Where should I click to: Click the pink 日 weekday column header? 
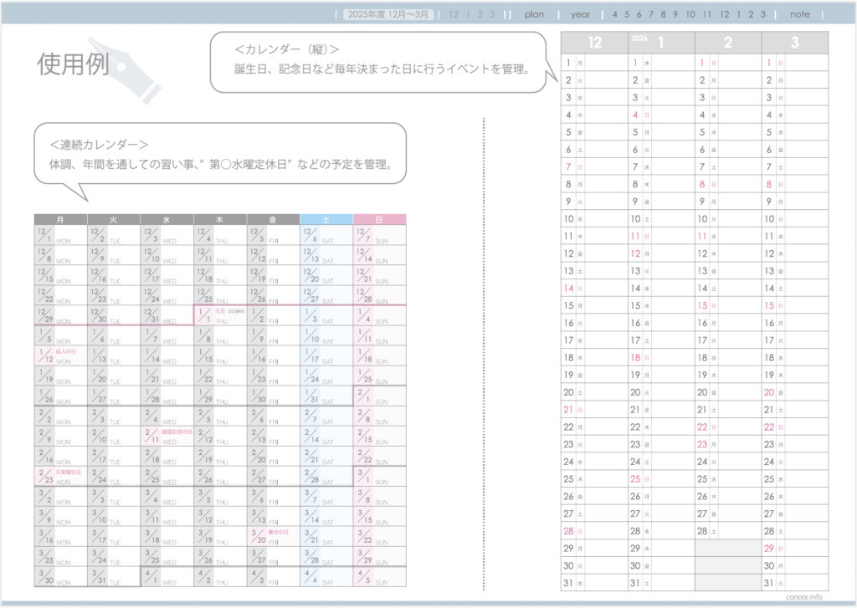click(x=379, y=219)
